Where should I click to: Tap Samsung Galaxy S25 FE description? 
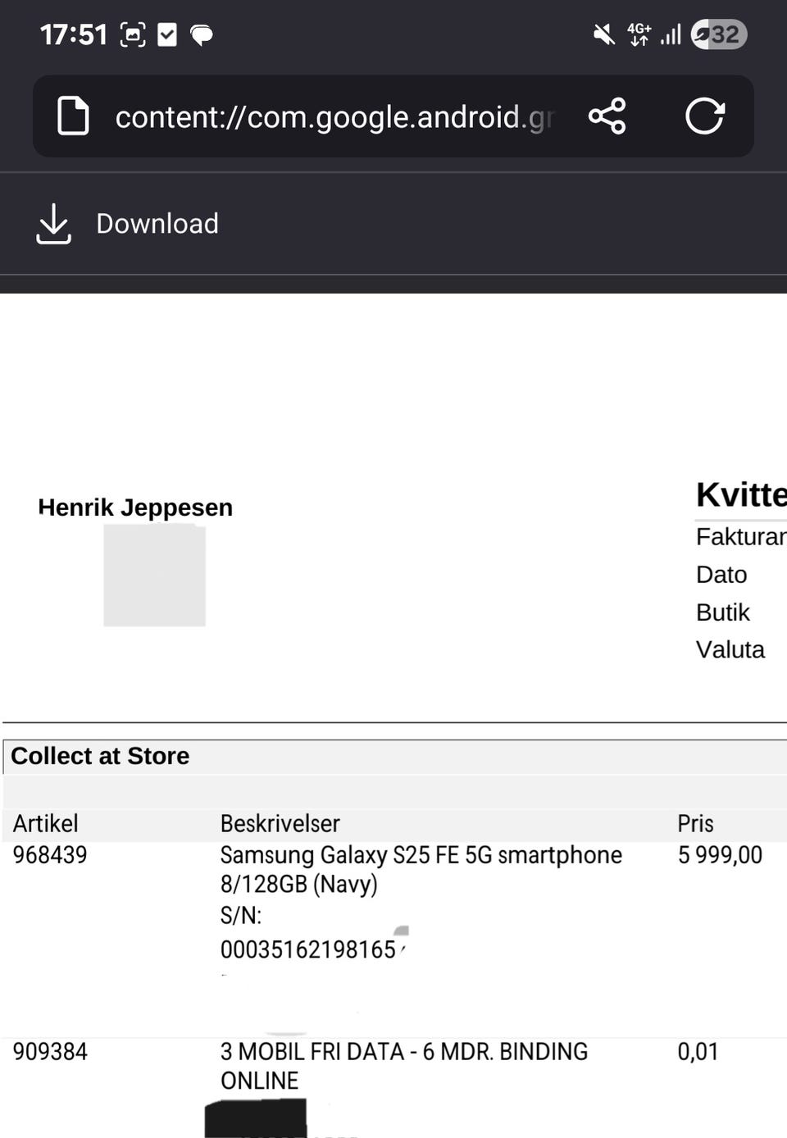421,870
